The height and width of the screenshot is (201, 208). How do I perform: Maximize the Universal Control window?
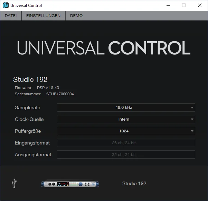[184, 6]
